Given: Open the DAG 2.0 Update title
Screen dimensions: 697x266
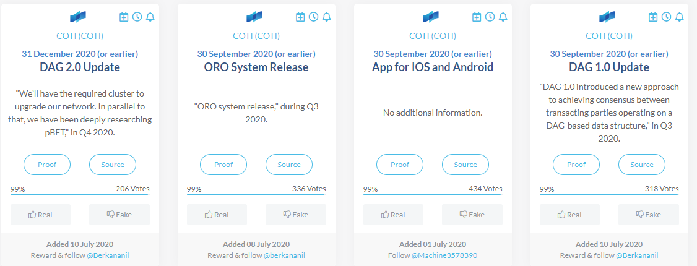Looking at the screenshot, I should [80, 67].
